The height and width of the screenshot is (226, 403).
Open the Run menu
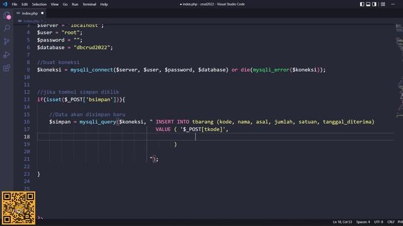click(75, 4)
